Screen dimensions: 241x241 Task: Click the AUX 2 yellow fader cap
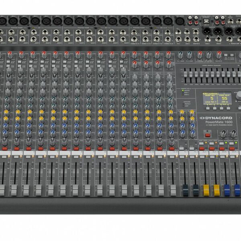217,190
